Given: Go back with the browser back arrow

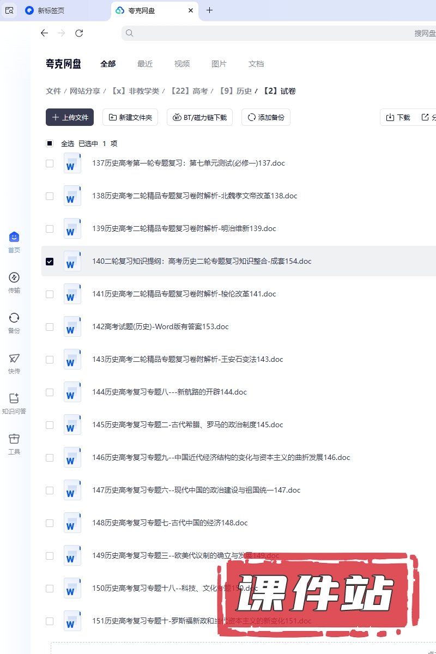Looking at the screenshot, I should click(45, 33).
